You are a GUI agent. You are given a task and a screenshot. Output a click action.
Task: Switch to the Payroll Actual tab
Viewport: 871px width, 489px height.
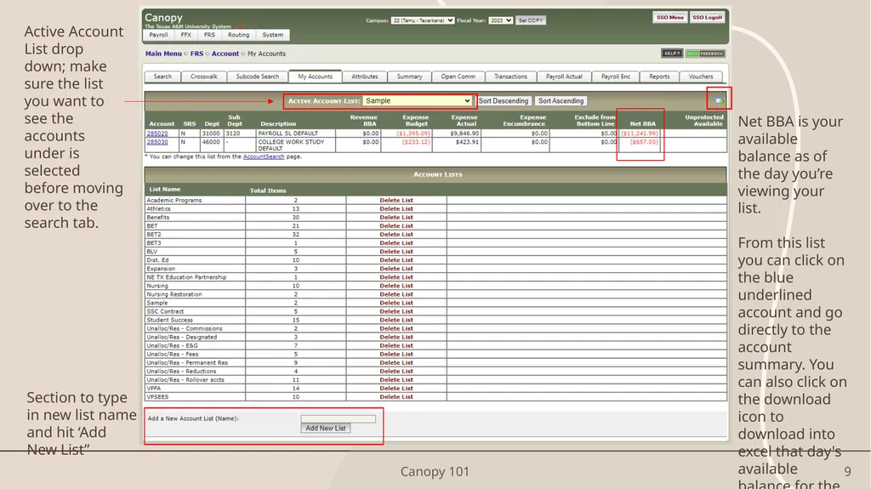click(x=565, y=77)
